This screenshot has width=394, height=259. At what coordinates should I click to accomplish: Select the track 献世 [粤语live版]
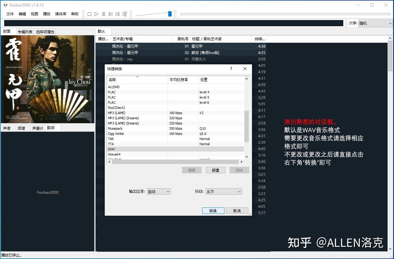tap(181, 52)
